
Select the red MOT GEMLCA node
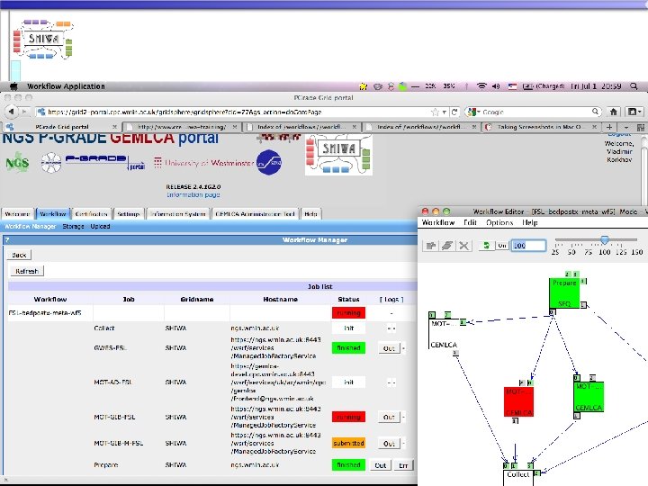click(518, 401)
